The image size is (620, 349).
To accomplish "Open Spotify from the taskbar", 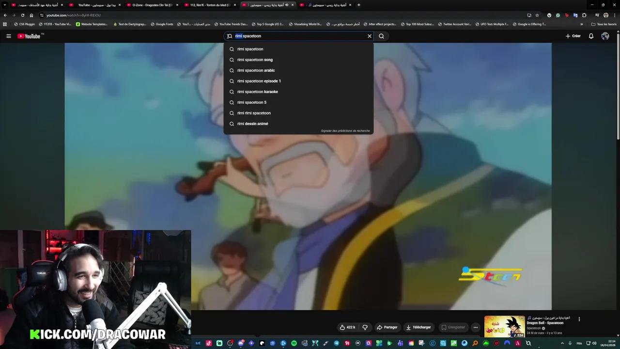I will tap(294, 343).
